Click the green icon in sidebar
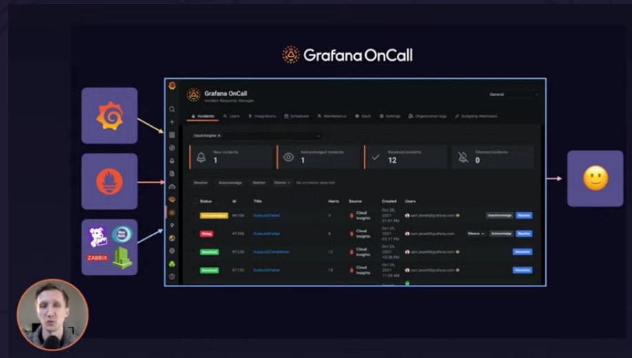The width and height of the screenshot is (632, 358). pyautogui.click(x=172, y=264)
